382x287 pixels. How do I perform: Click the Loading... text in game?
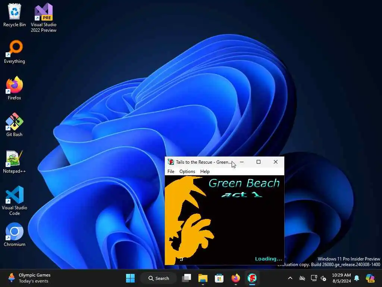click(269, 259)
